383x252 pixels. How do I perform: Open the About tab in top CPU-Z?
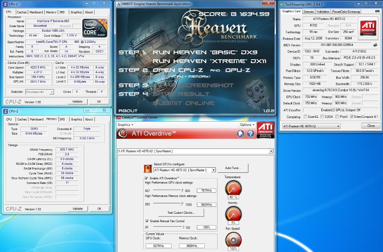point(89,12)
